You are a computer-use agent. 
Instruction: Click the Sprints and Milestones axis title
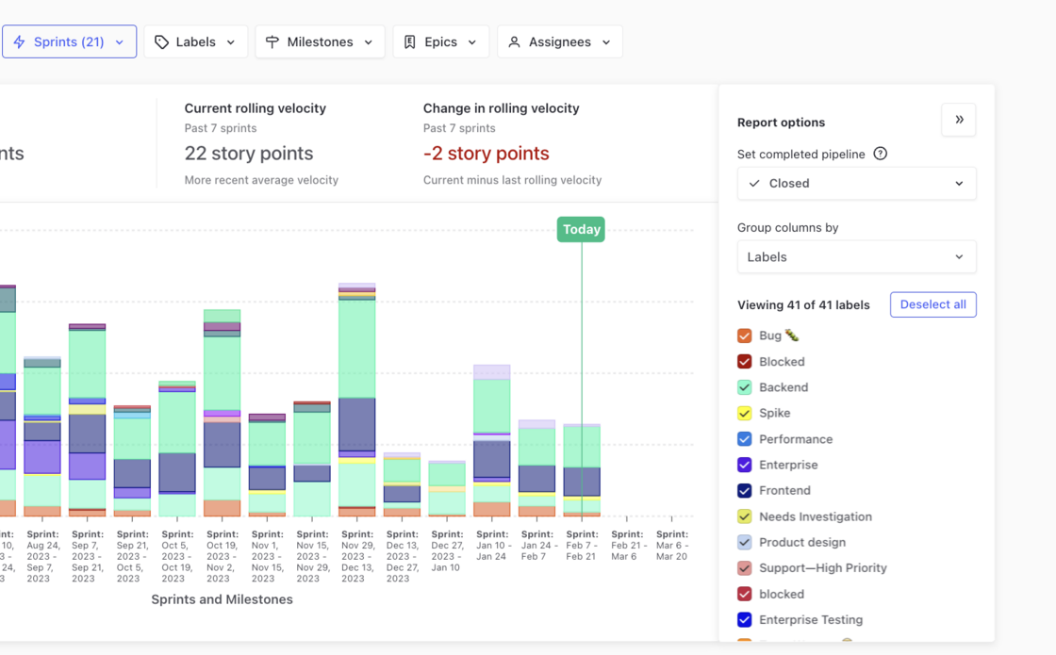coord(222,599)
